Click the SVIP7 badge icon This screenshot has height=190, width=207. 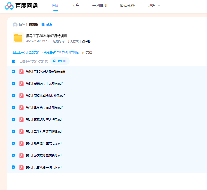point(33,25)
